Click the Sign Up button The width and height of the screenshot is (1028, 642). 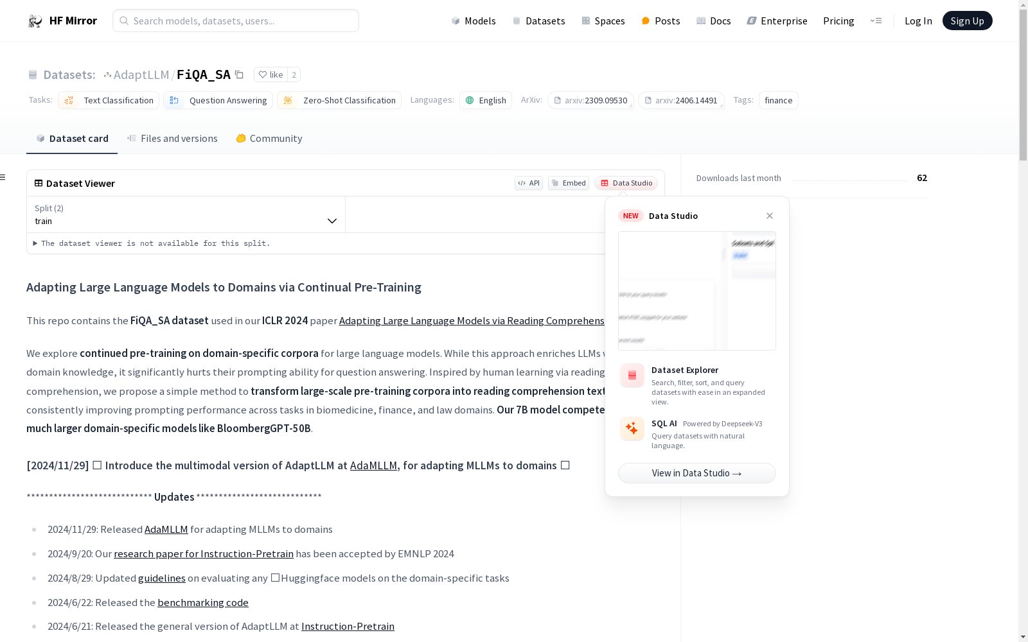[967, 21]
